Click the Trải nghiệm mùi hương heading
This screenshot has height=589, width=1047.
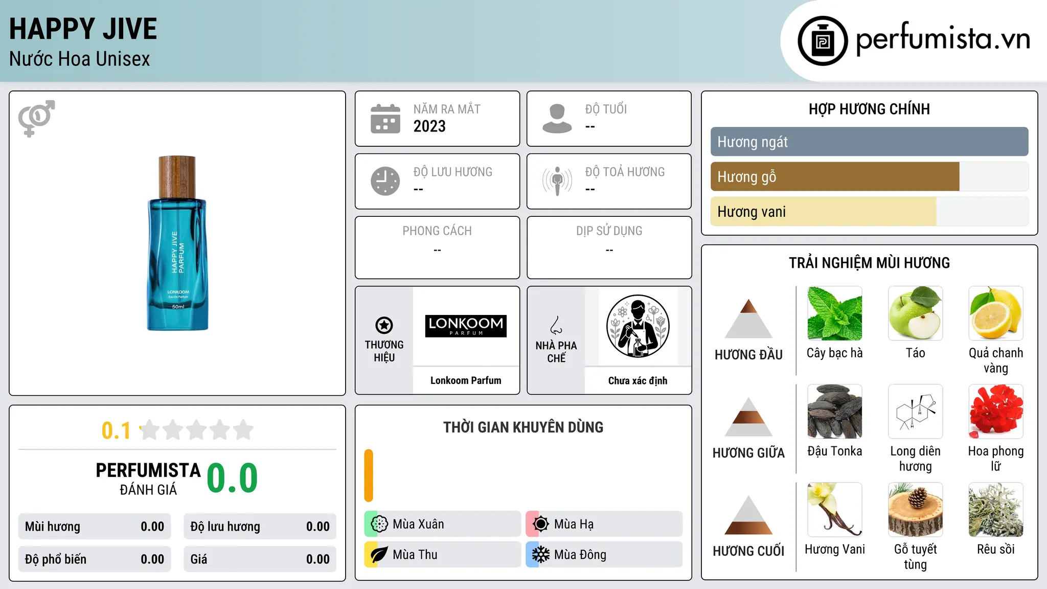click(869, 263)
